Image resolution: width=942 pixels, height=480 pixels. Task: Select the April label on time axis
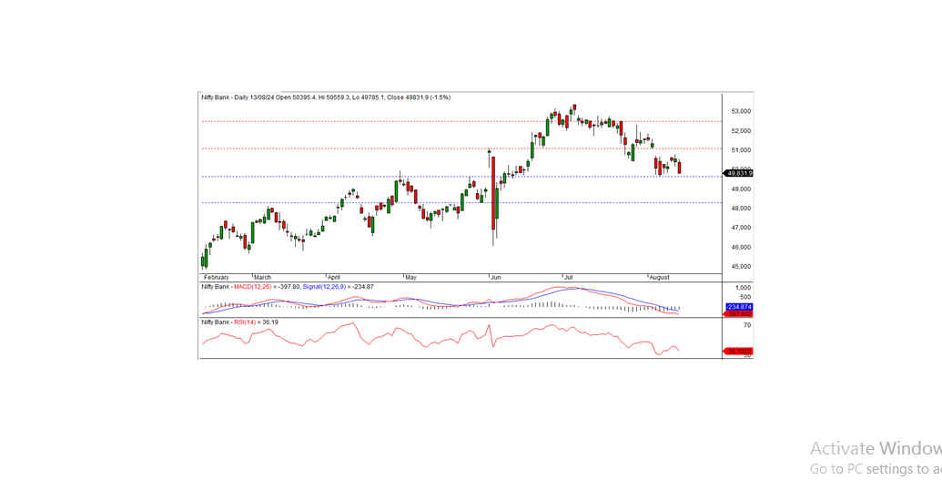[x=333, y=278]
